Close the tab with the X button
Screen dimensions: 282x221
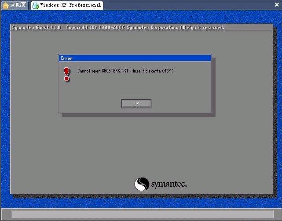pos(277,5)
